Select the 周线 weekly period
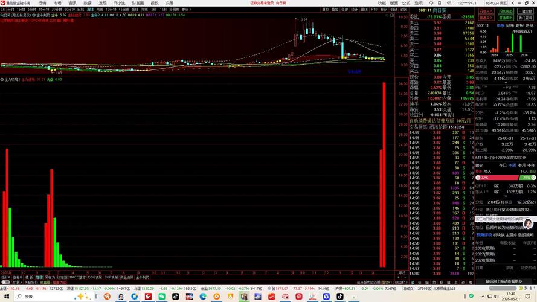 pyautogui.click(x=91, y=10)
